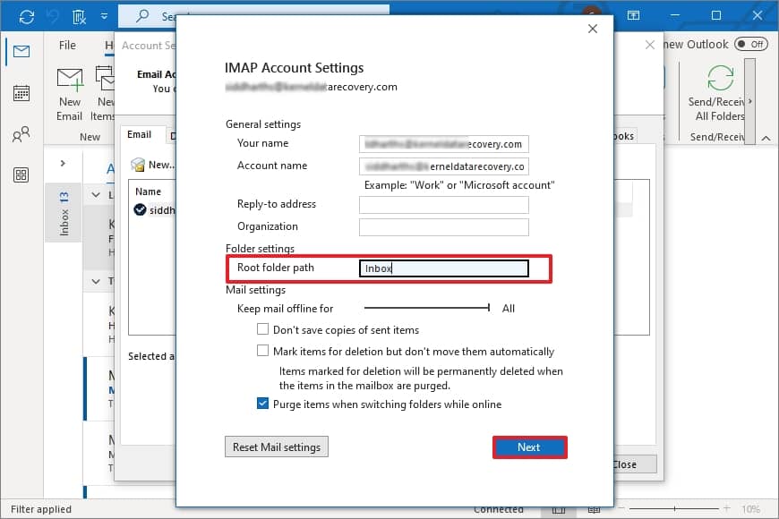Click the undo icon in title bar
Image resolution: width=779 pixels, height=519 pixels.
pyautogui.click(x=53, y=17)
